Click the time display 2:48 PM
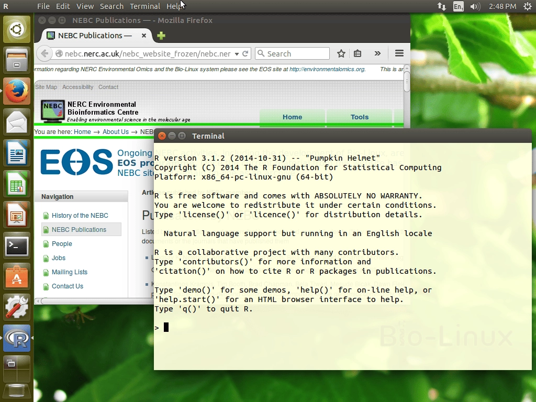The width and height of the screenshot is (536, 402). [x=502, y=6]
